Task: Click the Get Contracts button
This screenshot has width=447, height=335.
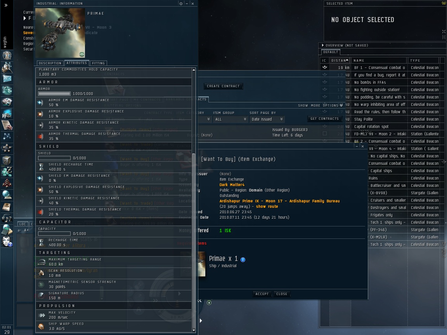Action: point(325,119)
